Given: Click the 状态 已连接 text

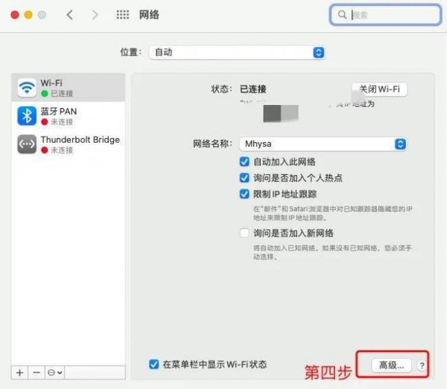Looking at the screenshot, I should [x=253, y=89].
